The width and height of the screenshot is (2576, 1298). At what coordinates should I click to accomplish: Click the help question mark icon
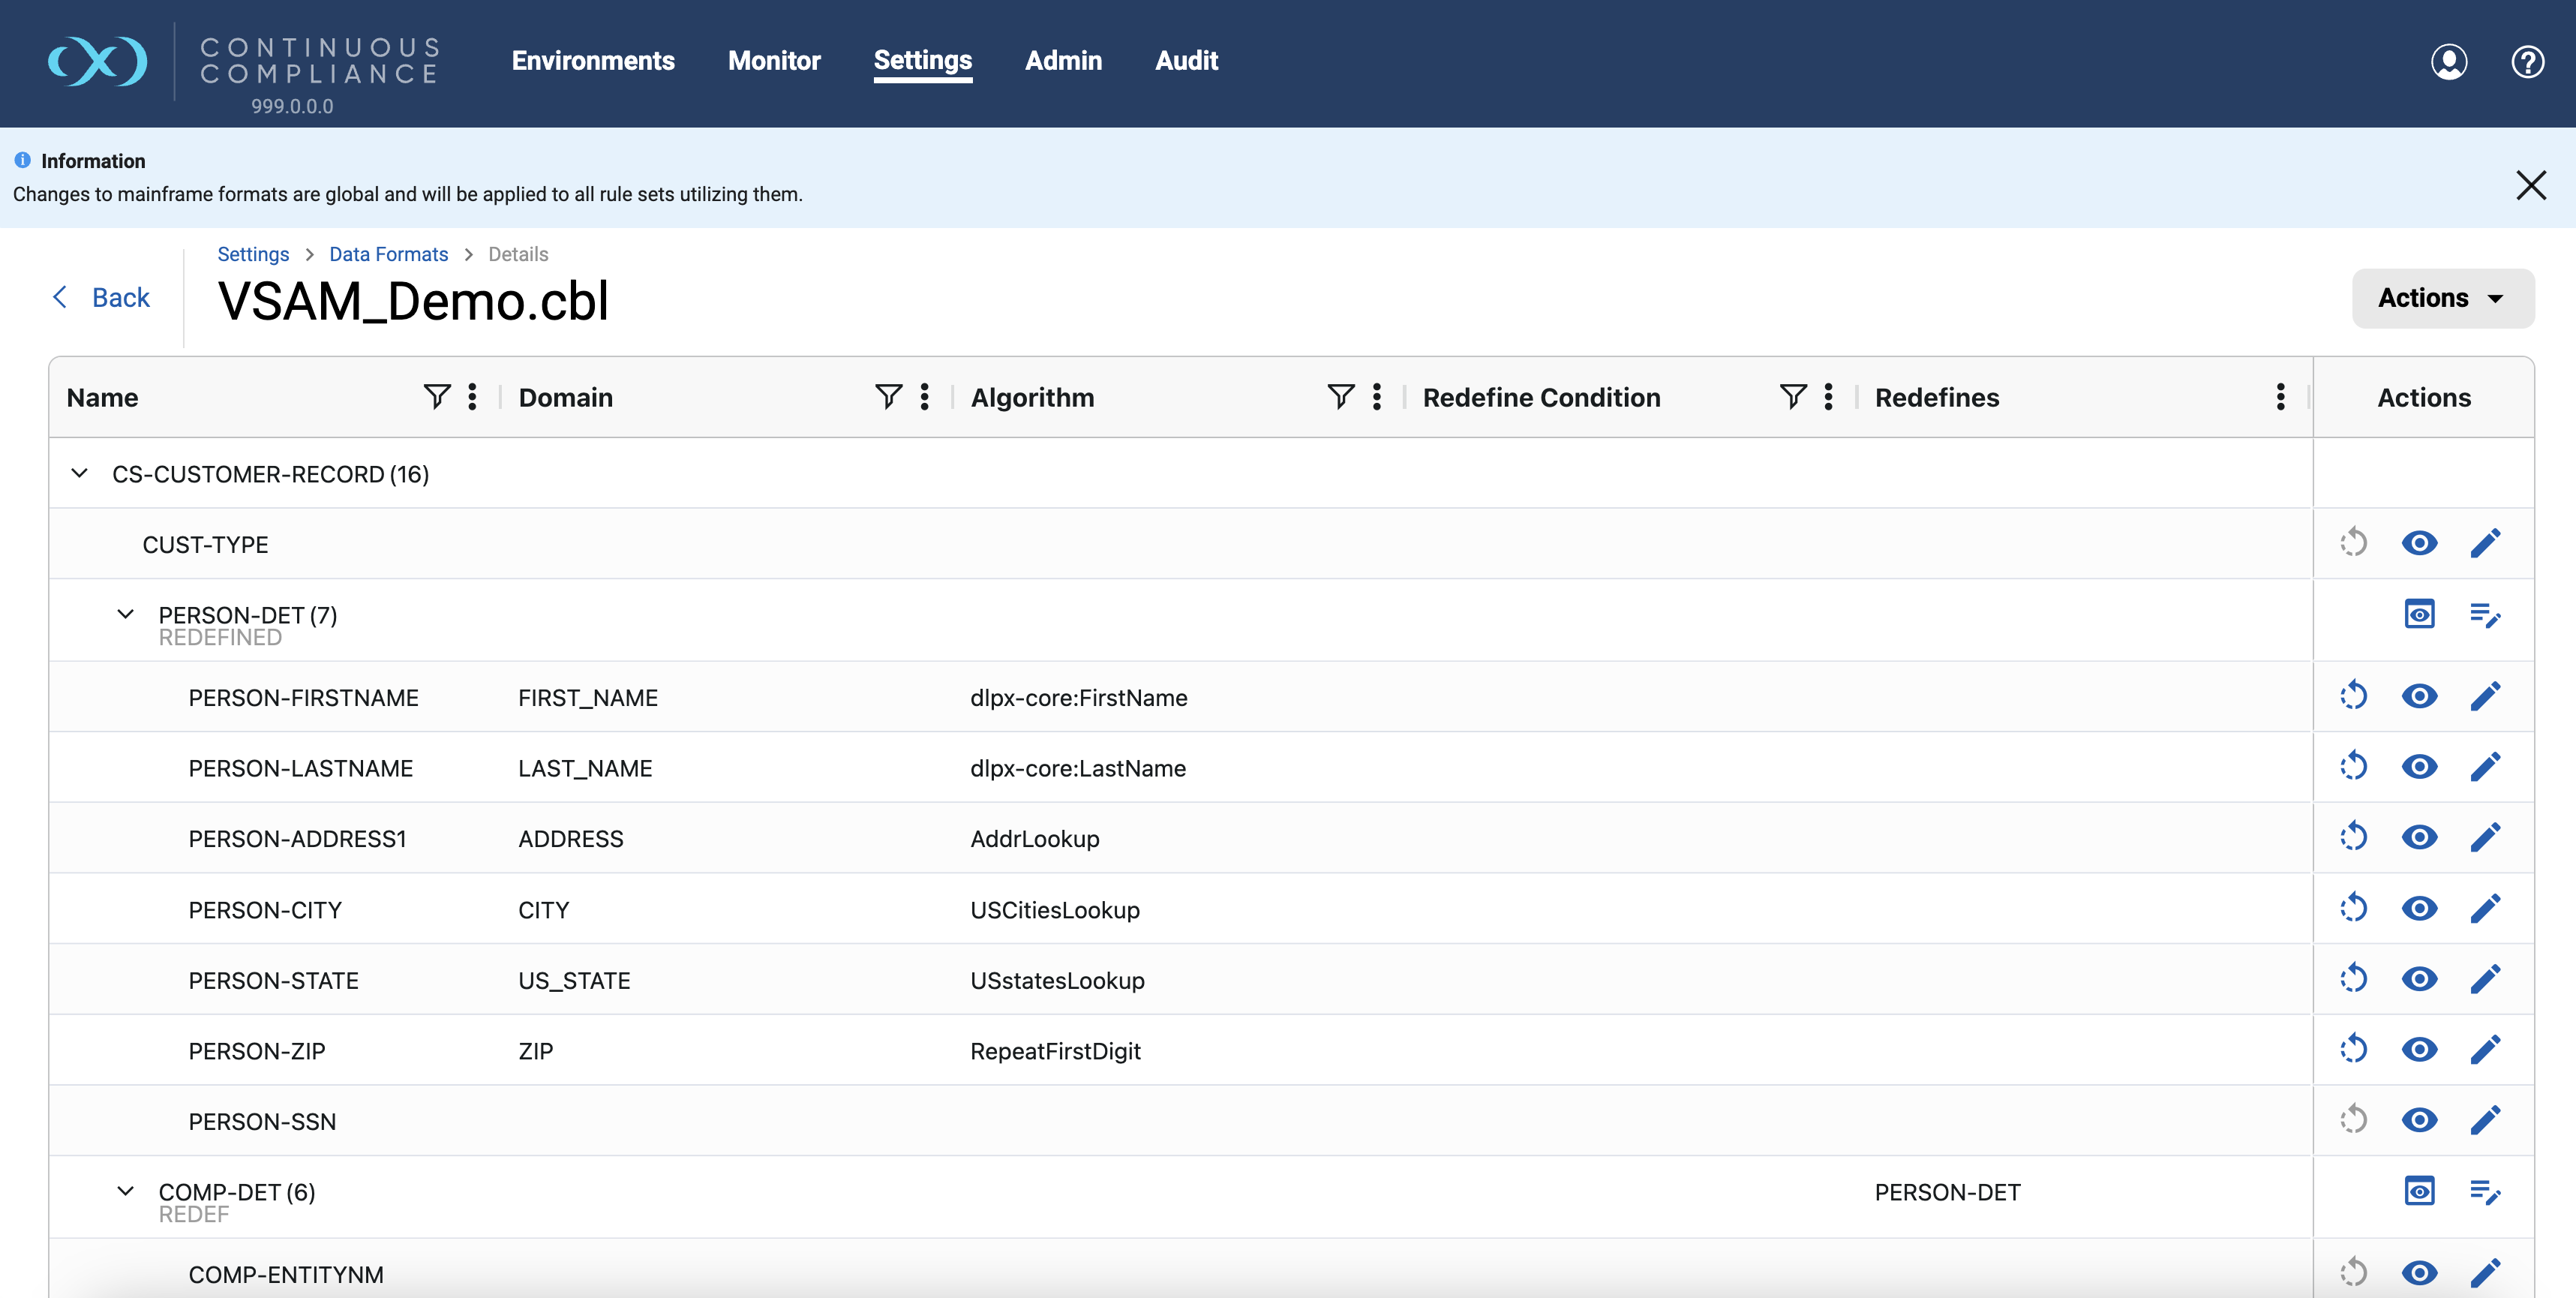point(2528,61)
